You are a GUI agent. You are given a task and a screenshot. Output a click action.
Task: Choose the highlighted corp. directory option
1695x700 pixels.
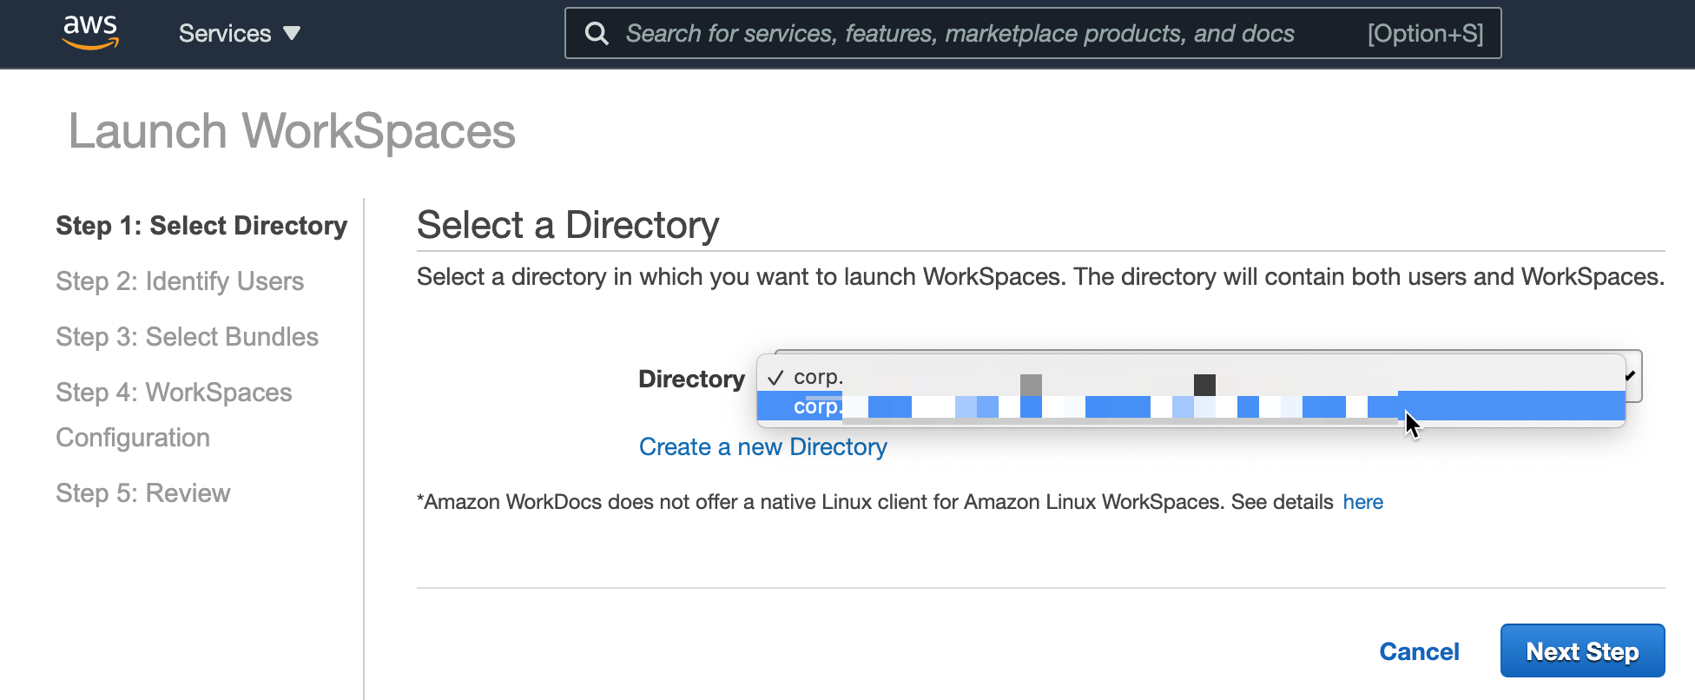point(1190,406)
